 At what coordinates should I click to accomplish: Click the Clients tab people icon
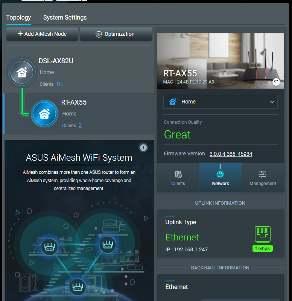[x=178, y=174]
